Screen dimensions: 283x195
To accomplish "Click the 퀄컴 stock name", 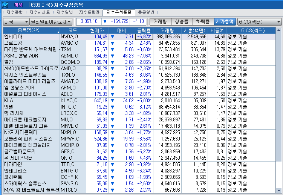I will [9, 62].
